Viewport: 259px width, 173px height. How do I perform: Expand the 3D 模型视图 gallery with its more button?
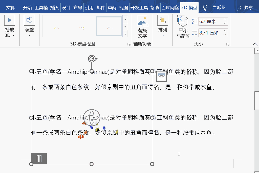pos(125,33)
